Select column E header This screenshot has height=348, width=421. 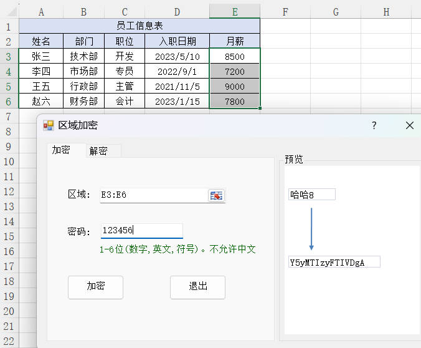click(x=234, y=11)
